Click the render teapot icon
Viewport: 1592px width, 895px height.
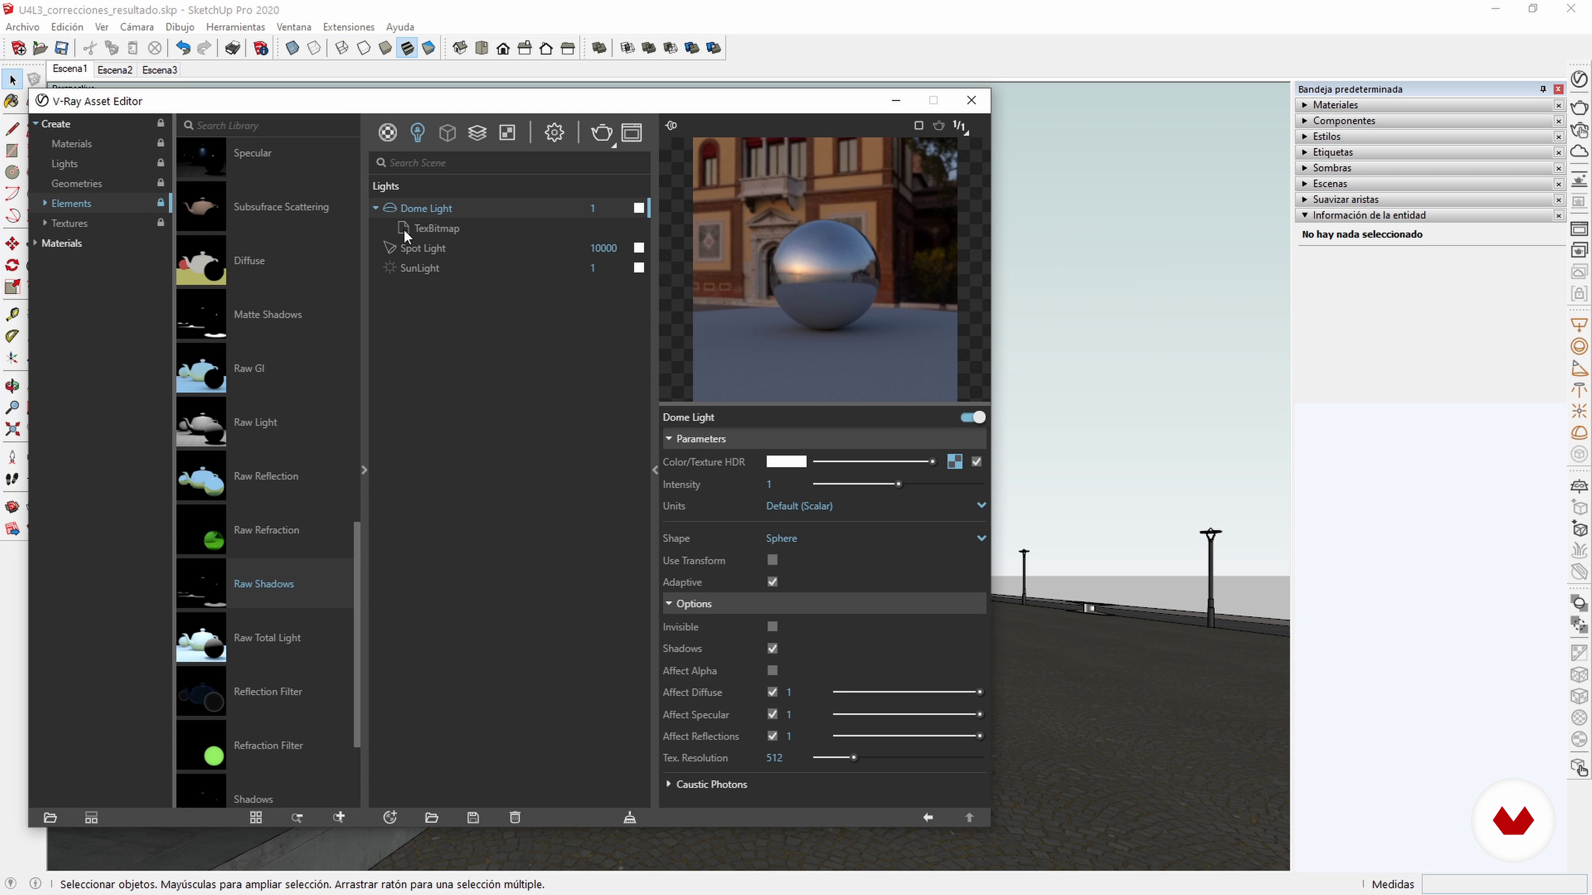coord(601,132)
